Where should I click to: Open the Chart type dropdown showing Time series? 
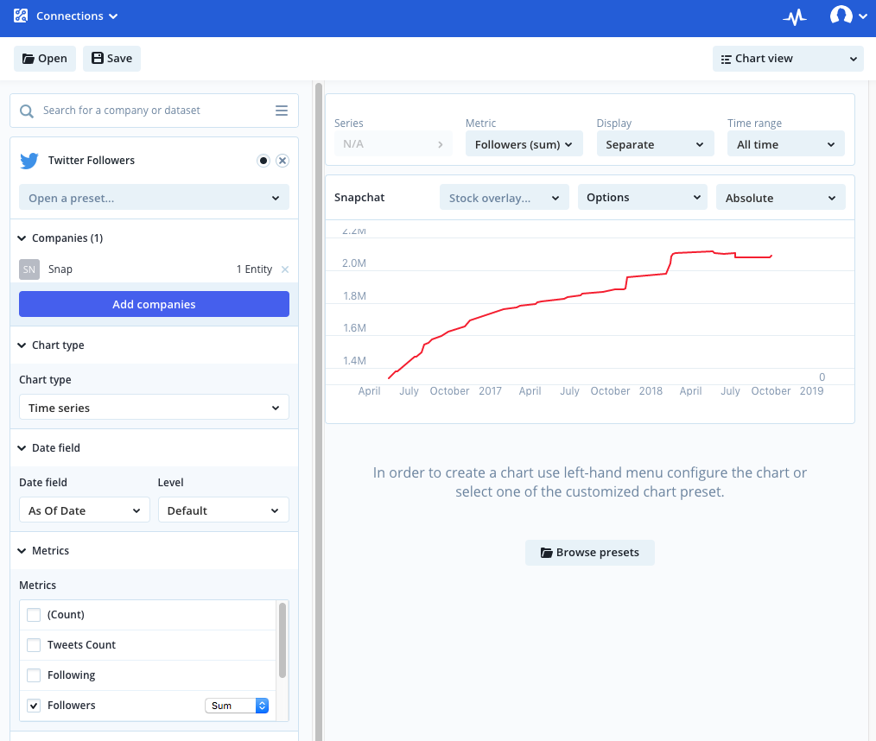154,407
